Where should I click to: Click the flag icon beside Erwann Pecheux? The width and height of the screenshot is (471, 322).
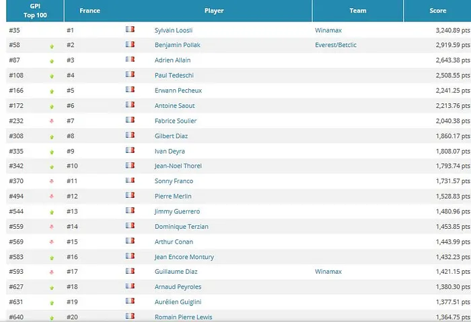(x=130, y=90)
